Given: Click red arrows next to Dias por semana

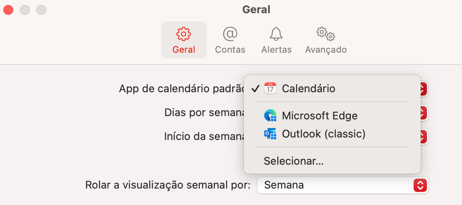Looking at the screenshot, I should 424,113.
